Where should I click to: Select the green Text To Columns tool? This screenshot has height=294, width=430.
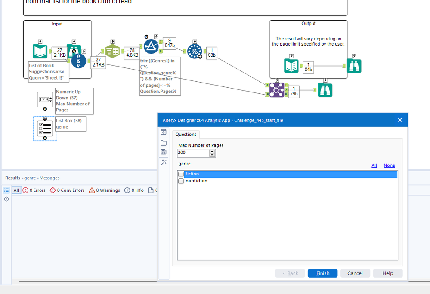pos(112,51)
